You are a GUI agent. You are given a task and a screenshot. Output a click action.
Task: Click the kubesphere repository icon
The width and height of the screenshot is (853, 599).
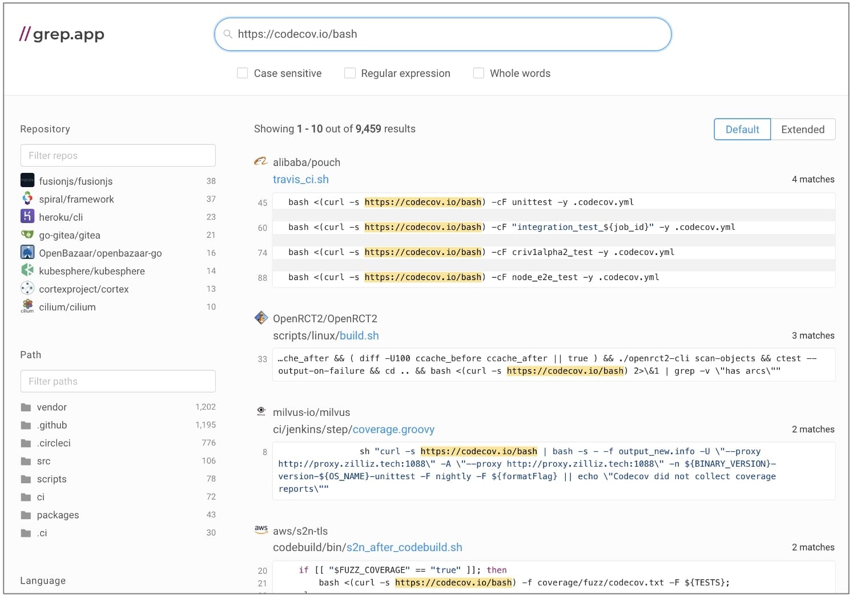pyautogui.click(x=27, y=270)
